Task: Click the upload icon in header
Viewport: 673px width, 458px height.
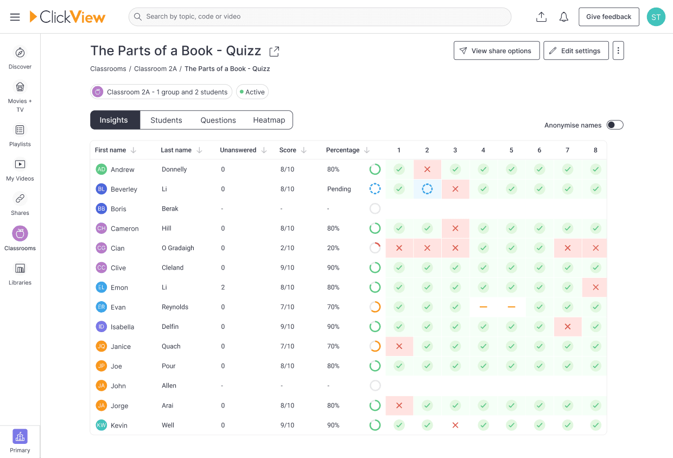Action: point(541,17)
